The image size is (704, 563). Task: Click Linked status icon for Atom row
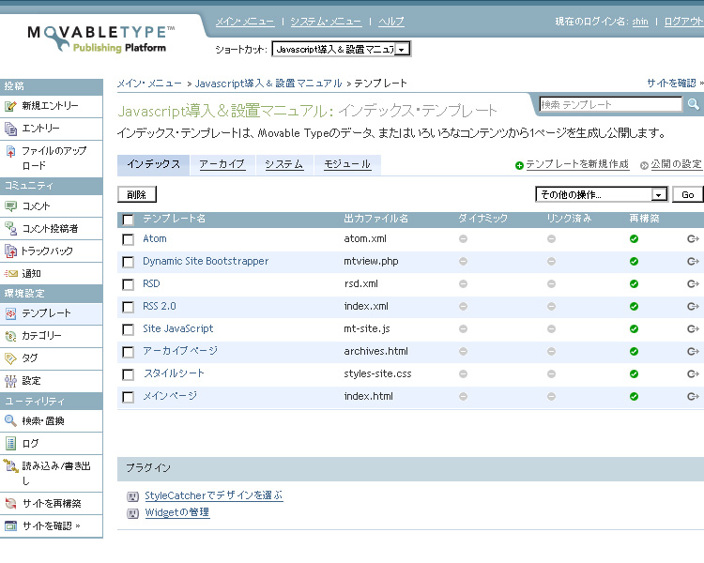pyautogui.click(x=551, y=239)
